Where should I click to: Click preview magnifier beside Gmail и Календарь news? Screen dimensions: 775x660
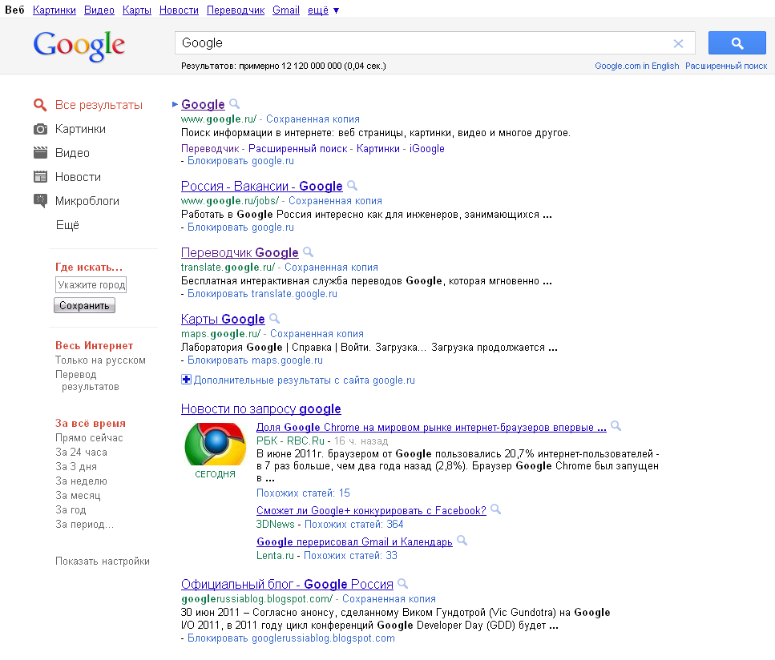(x=462, y=541)
